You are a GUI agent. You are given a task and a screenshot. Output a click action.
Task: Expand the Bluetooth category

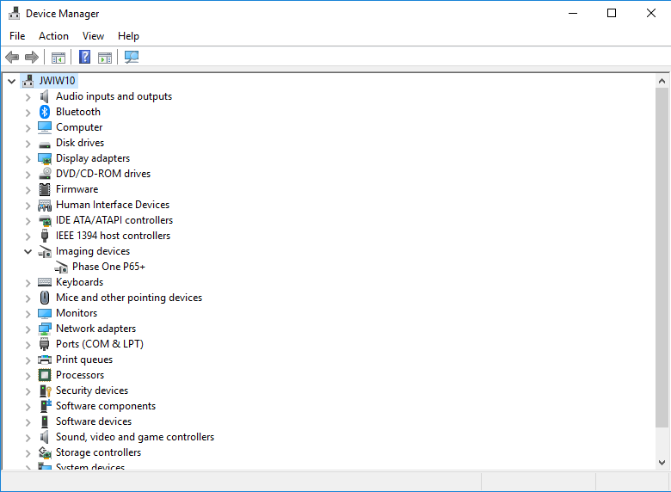point(28,113)
